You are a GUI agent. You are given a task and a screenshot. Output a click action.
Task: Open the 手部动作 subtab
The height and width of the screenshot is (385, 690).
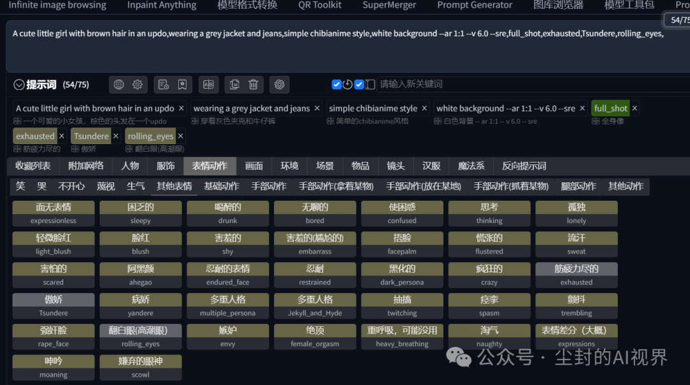269,186
